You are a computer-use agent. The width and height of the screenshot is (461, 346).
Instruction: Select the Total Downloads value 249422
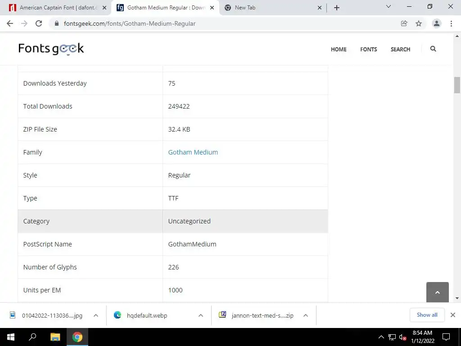click(179, 106)
